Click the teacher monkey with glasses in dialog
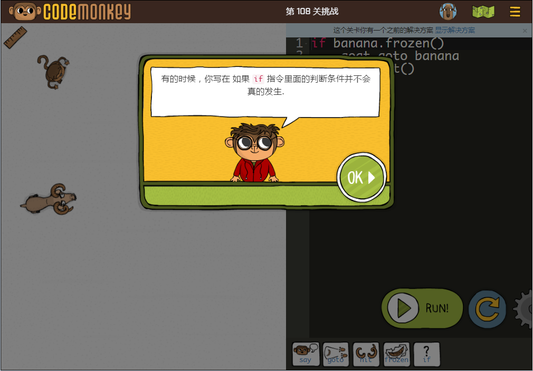The width and height of the screenshot is (533, 371). tap(254, 153)
